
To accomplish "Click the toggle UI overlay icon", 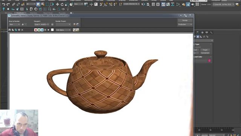I will (75, 30).
